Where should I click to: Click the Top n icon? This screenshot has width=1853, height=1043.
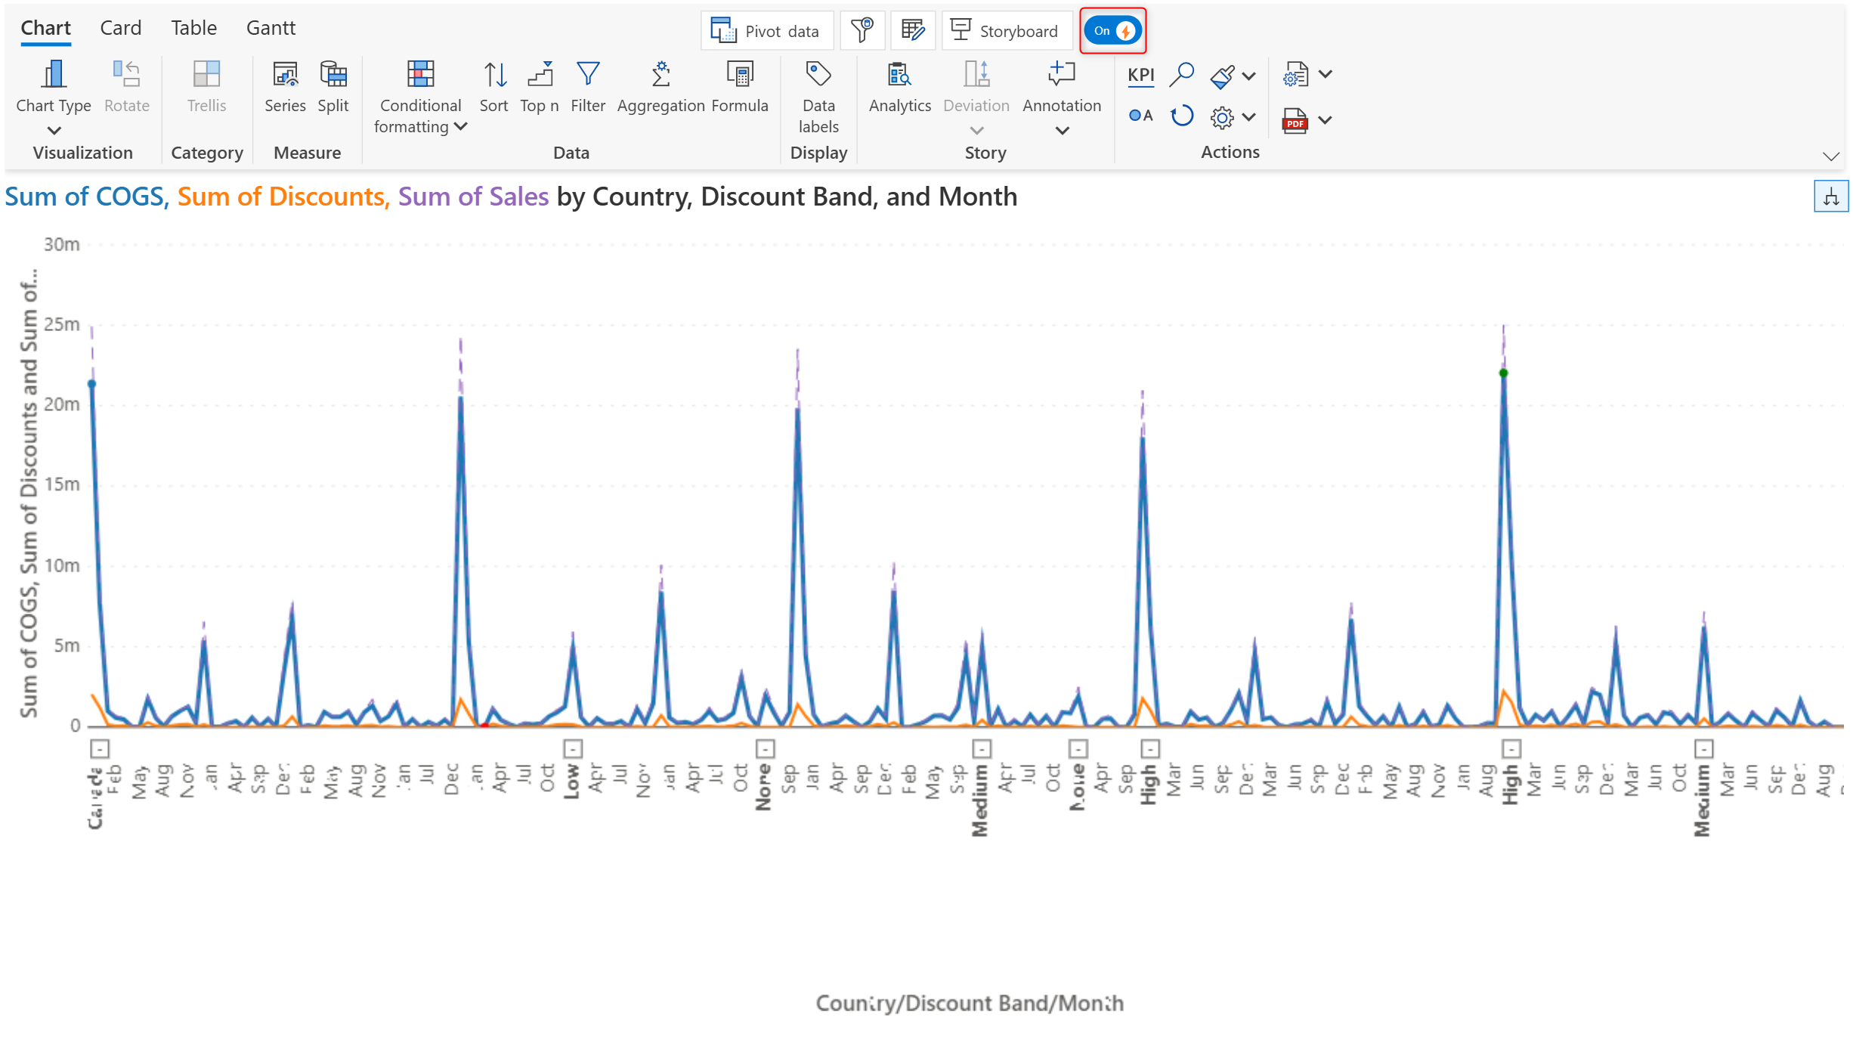pyautogui.click(x=540, y=75)
